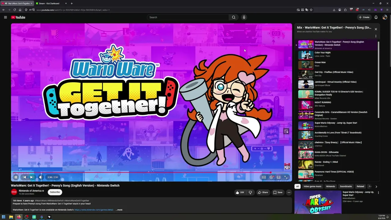Share this video
This screenshot has height=220, width=391.
(263, 193)
